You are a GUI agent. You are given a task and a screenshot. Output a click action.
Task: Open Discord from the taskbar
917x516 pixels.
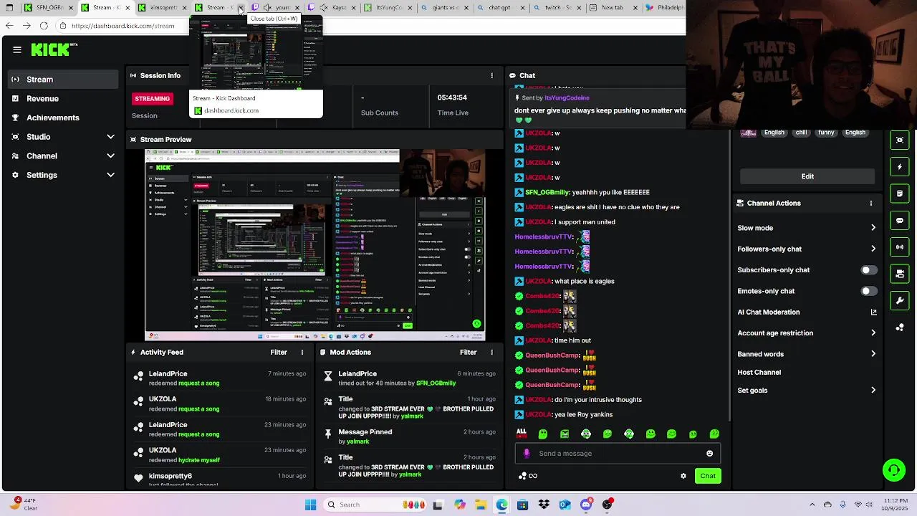(586, 505)
